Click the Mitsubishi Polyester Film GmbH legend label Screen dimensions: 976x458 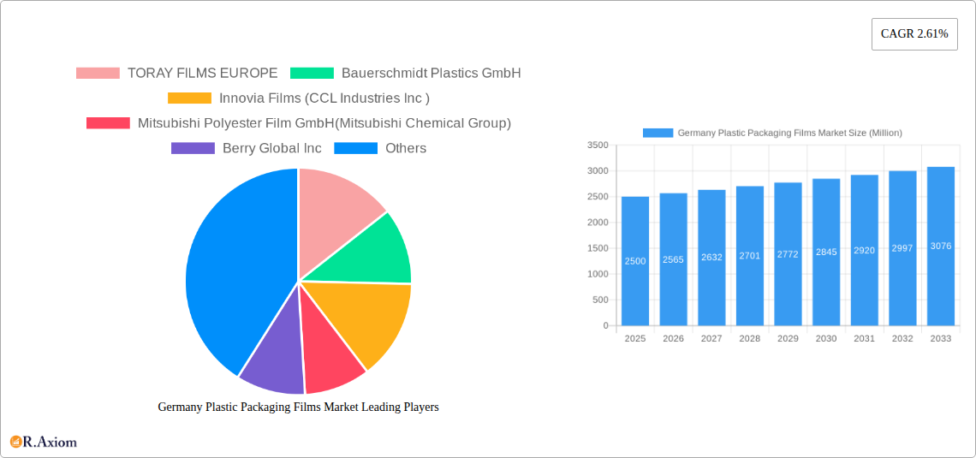click(x=324, y=123)
